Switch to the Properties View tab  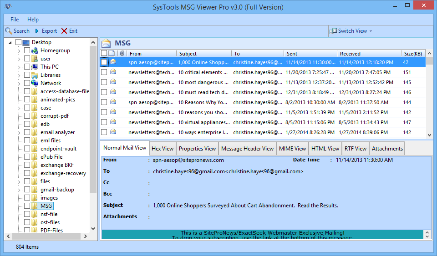pyautogui.click(x=197, y=149)
